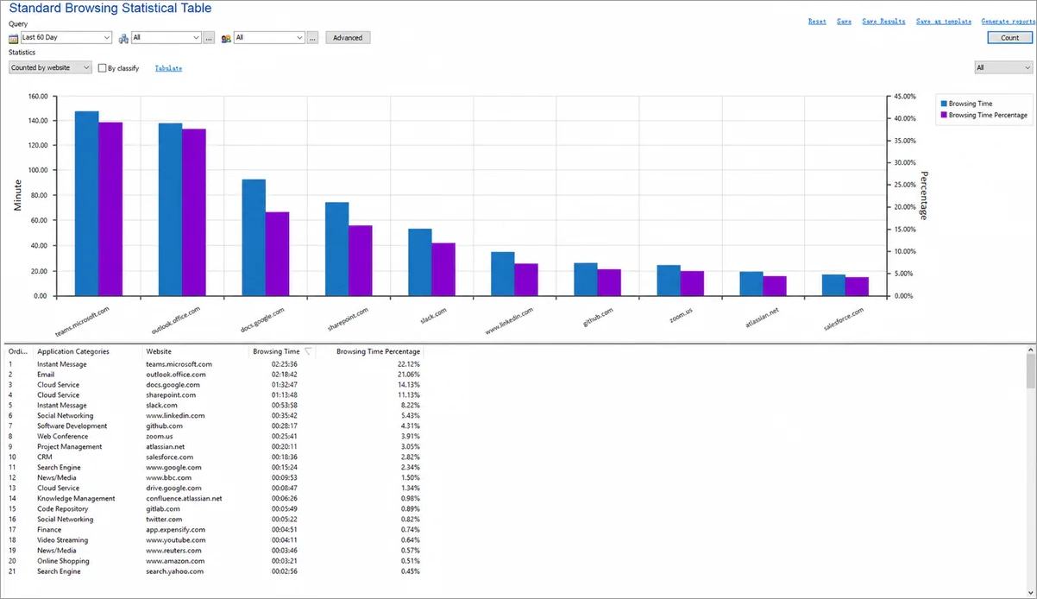Click the blue Browsing Time legend swatch

tap(943, 104)
